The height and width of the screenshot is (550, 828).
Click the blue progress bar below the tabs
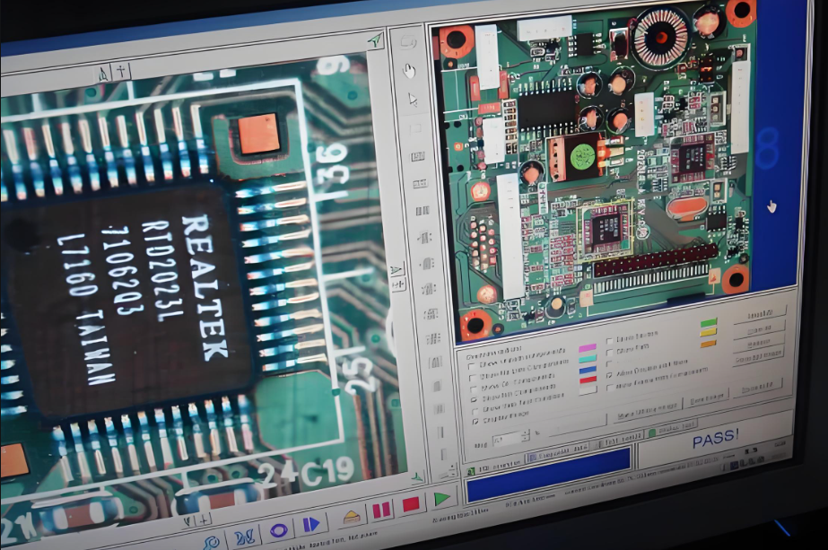click(x=549, y=475)
